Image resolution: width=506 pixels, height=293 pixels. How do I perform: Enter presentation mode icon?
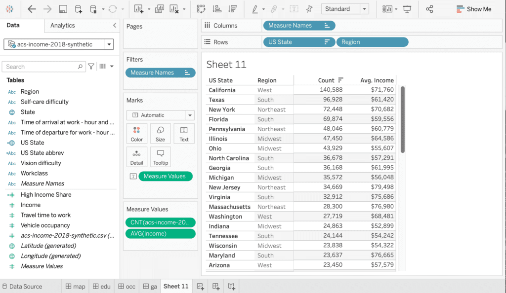(x=407, y=9)
